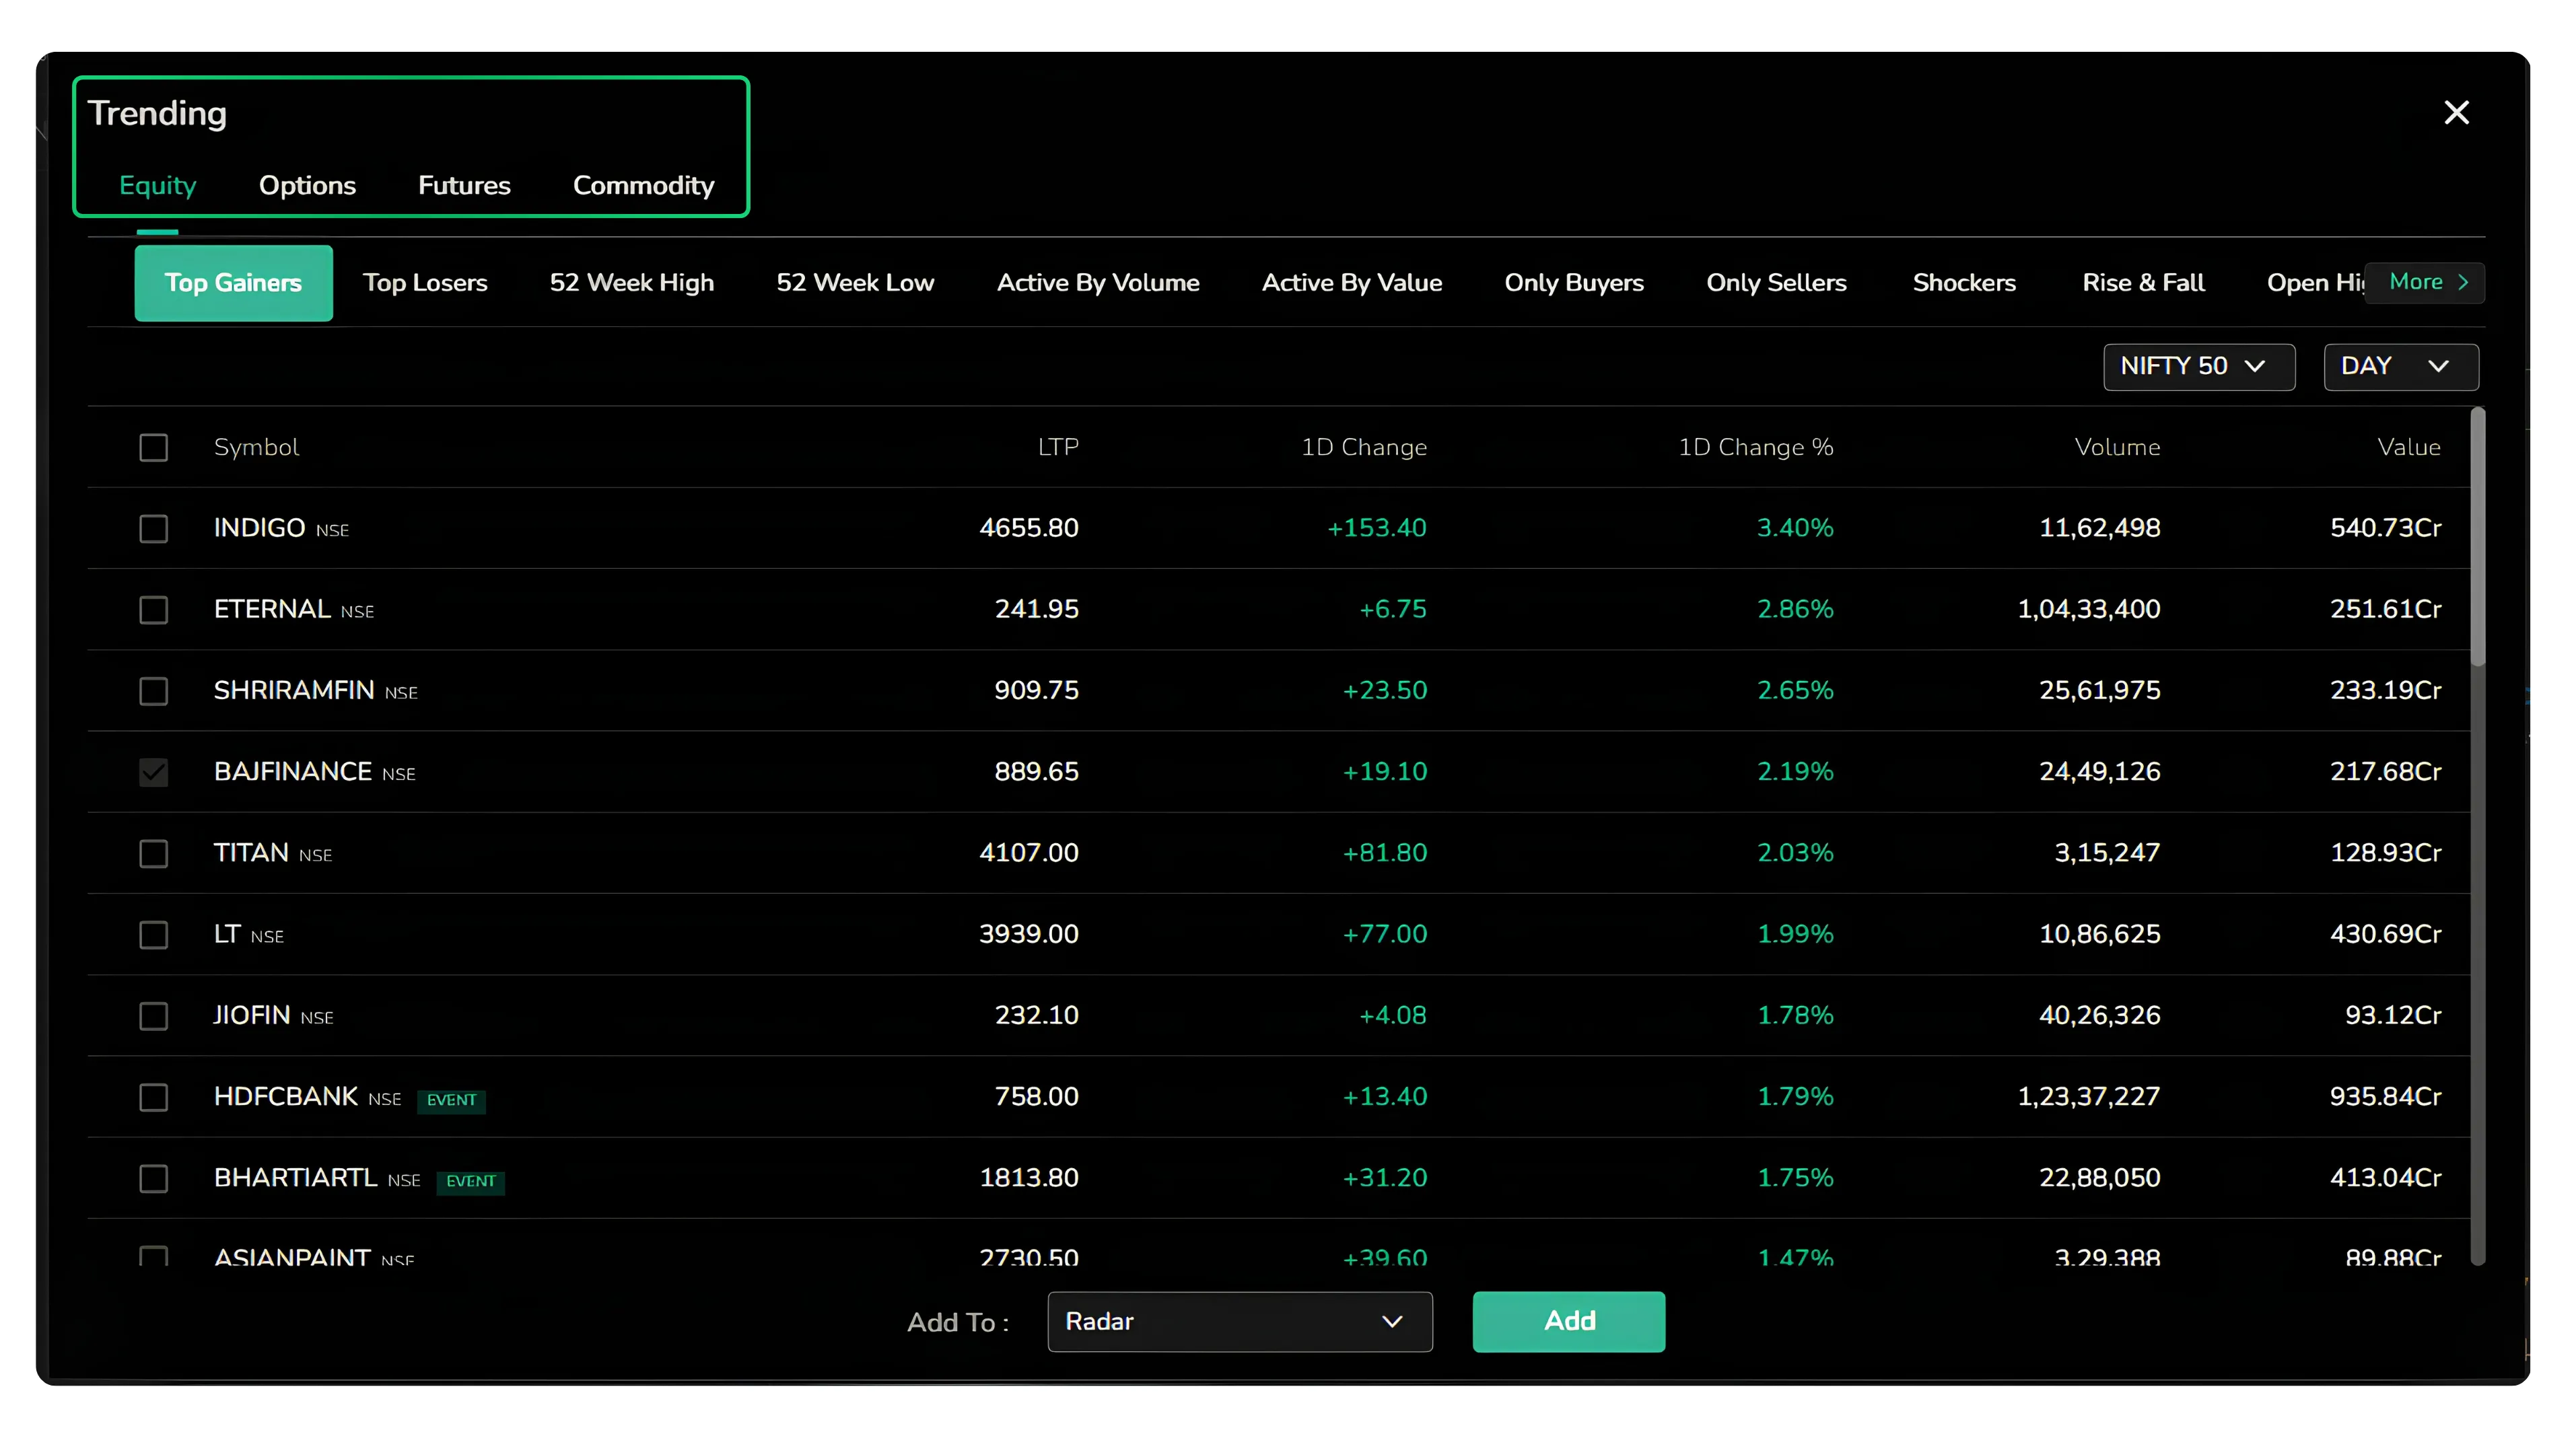View Only Buyers list
This screenshot has height=1430, width=2576.
pos(1574,283)
